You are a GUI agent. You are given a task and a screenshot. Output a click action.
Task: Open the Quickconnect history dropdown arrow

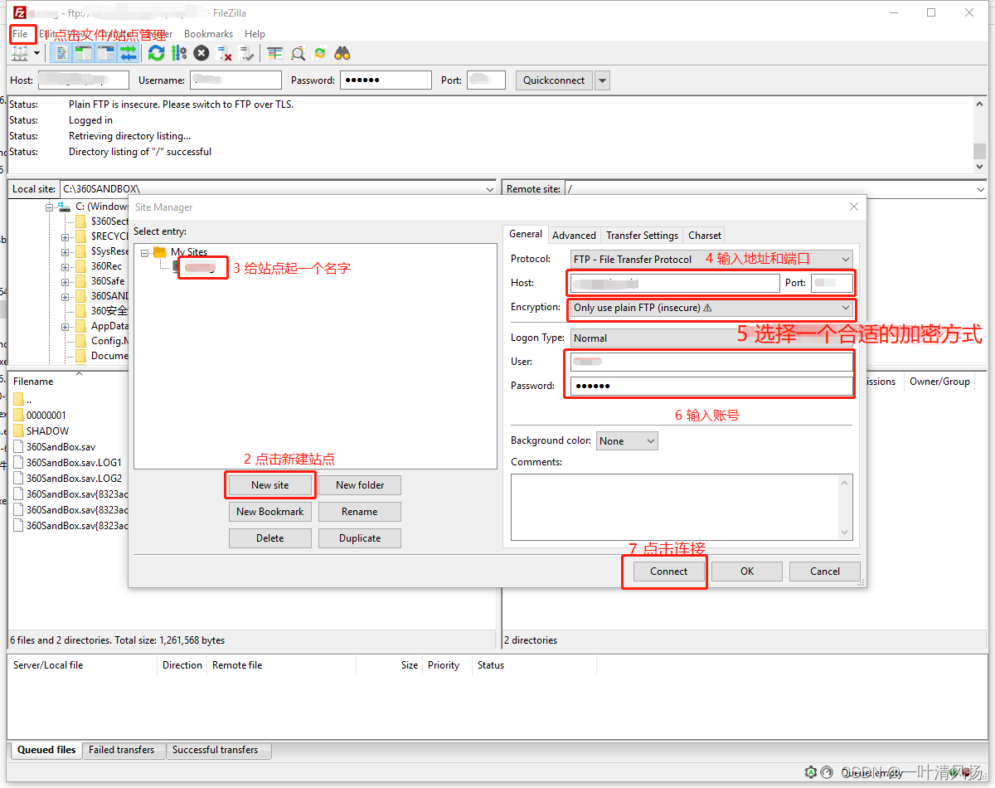(x=603, y=80)
